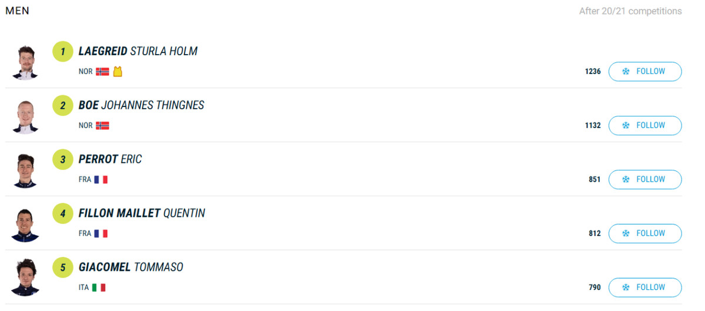The width and height of the screenshot is (705, 311).
Task: Click Giacomel's portrait thumbnail
Action: 25,277
